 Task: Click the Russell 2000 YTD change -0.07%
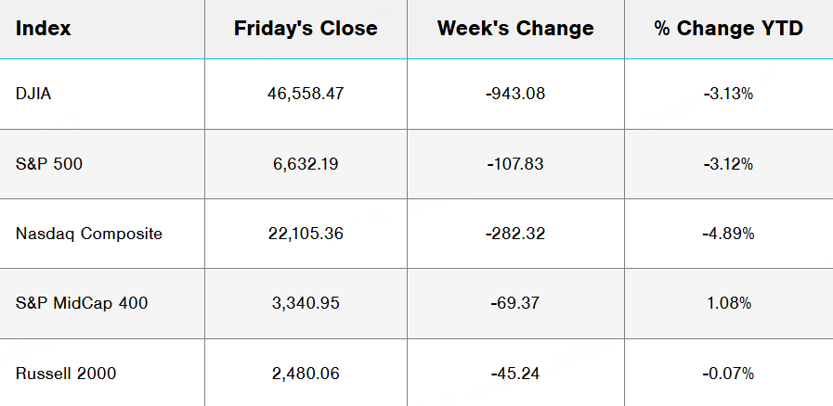[x=728, y=374]
